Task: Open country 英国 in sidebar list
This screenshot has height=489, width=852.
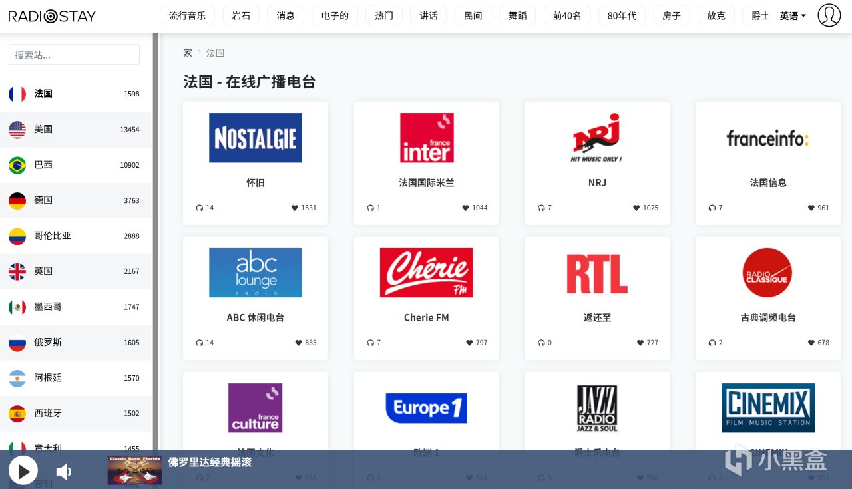Action: [76, 271]
